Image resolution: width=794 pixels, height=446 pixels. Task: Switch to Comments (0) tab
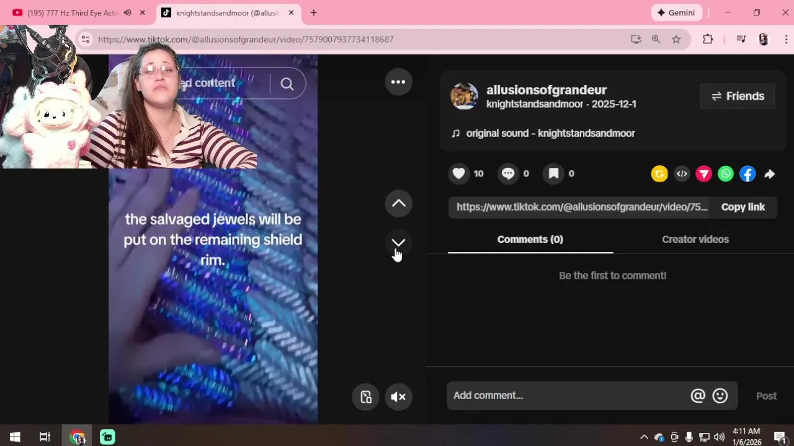(530, 239)
